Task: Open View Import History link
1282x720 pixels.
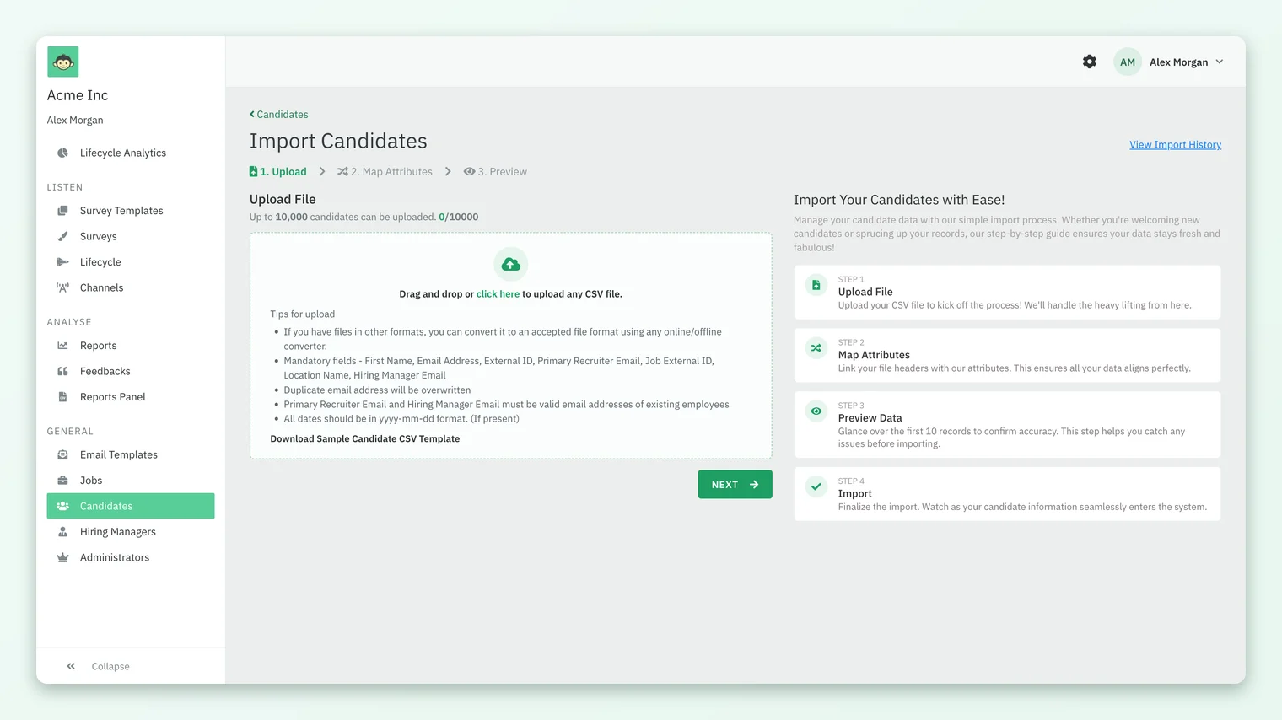Action: (x=1175, y=145)
